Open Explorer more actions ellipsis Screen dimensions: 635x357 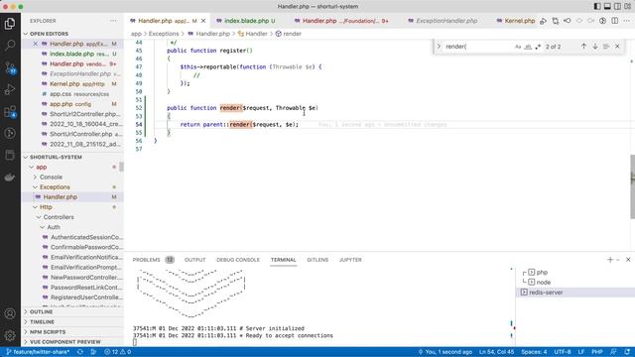[x=113, y=21]
